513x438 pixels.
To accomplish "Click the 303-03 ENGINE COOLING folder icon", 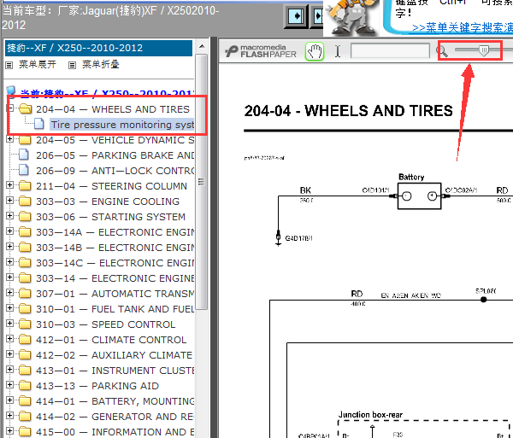I will [x=25, y=201].
